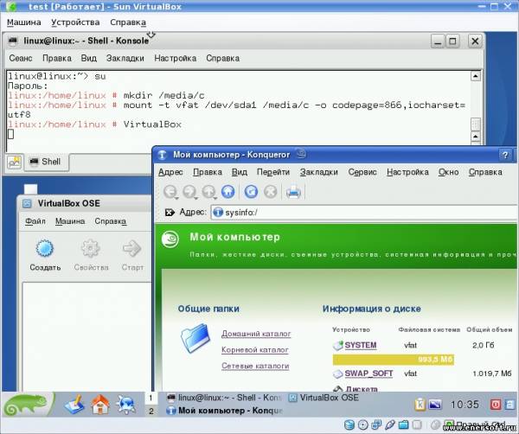Open Konqueror's Окно menu
Image resolution: width=519 pixels, height=434 pixels.
[448, 172]
